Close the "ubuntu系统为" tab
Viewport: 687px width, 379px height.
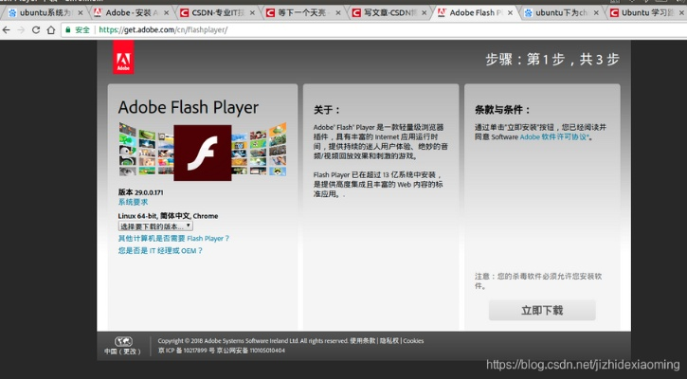point(81,13)
